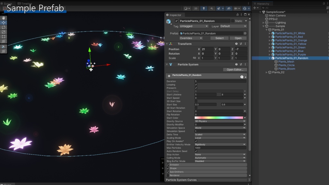Open Particle System help icon
Image resolution: width=329 pixels, height=185 pixels.
click(x=236, y=64)
